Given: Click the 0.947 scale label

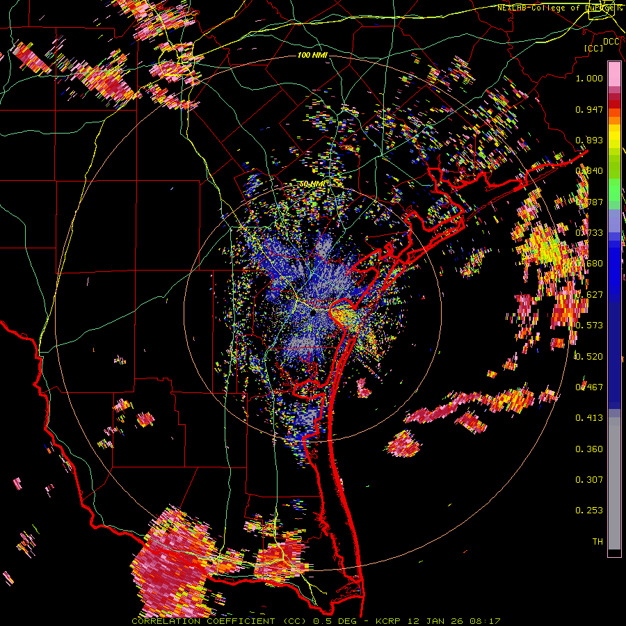Looking at the screenshot, I should [589, 109].
